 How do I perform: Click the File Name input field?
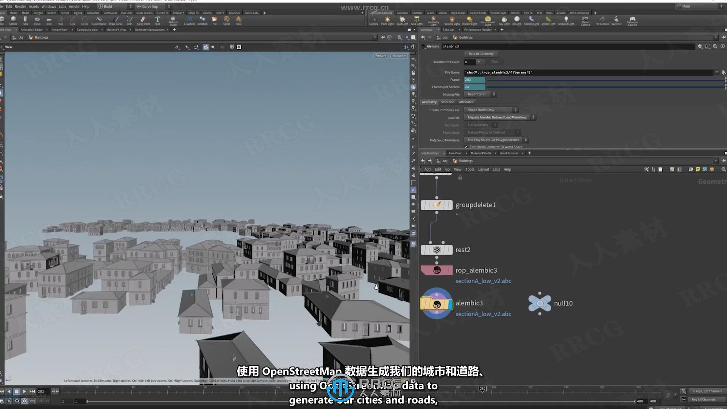point(589,72)
